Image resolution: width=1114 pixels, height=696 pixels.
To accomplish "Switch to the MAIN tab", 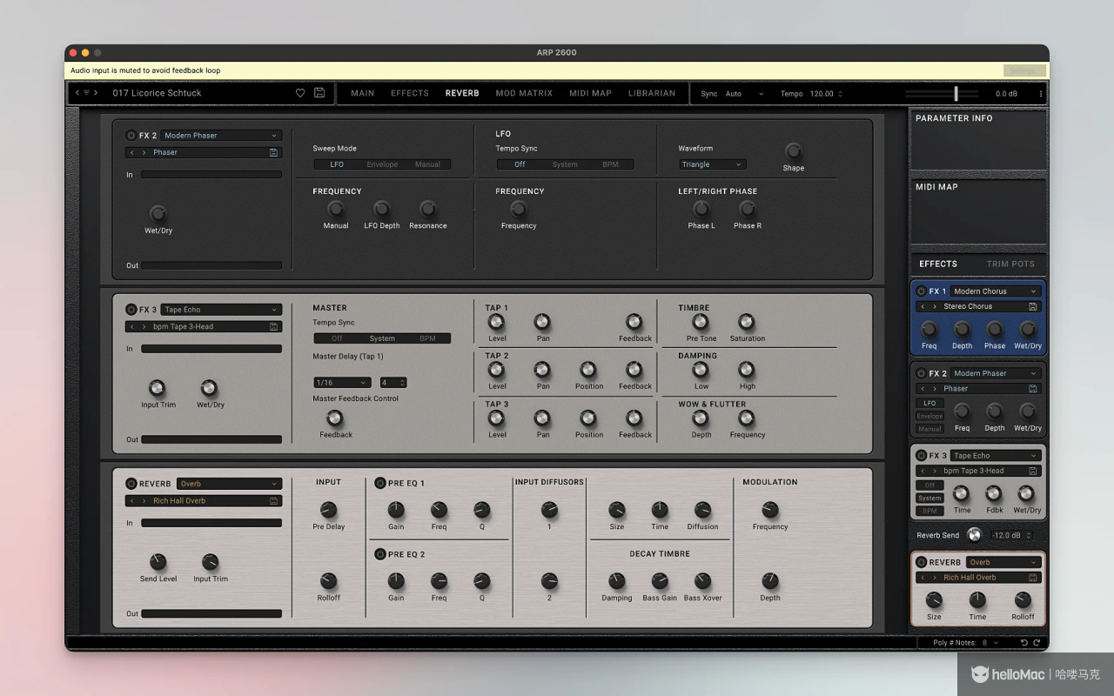I will click(362, 93).
